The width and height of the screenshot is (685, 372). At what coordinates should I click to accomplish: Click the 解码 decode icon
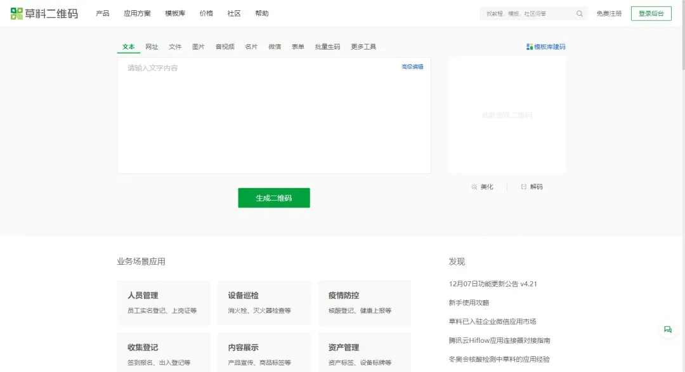523,187
